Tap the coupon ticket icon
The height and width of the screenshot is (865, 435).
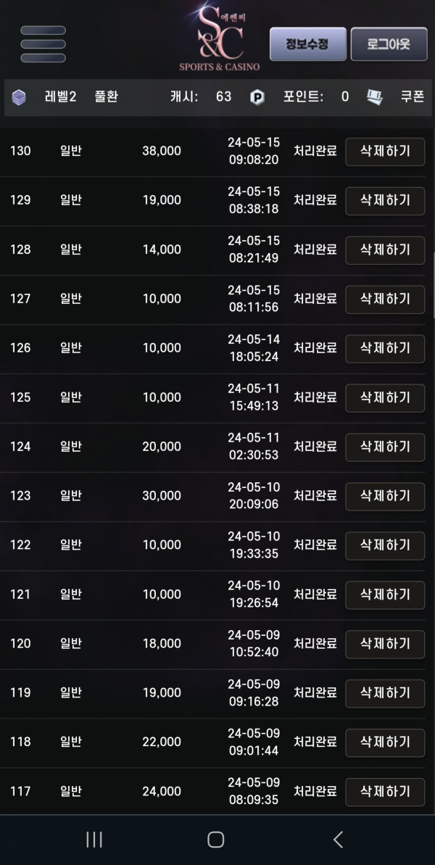[x=375, y=98]
